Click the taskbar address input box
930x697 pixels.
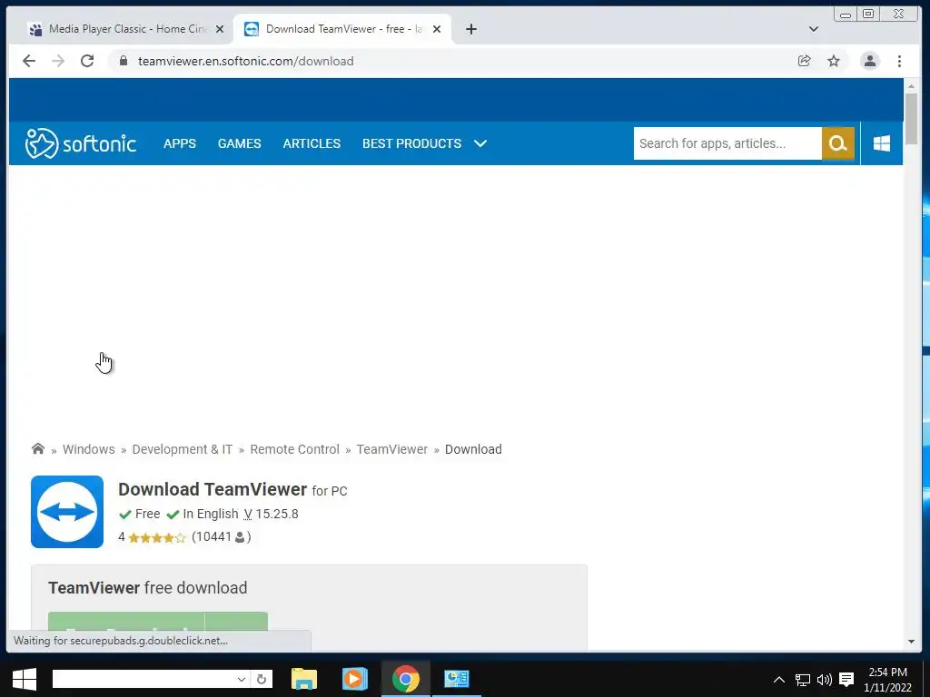[x=143, y=679]
